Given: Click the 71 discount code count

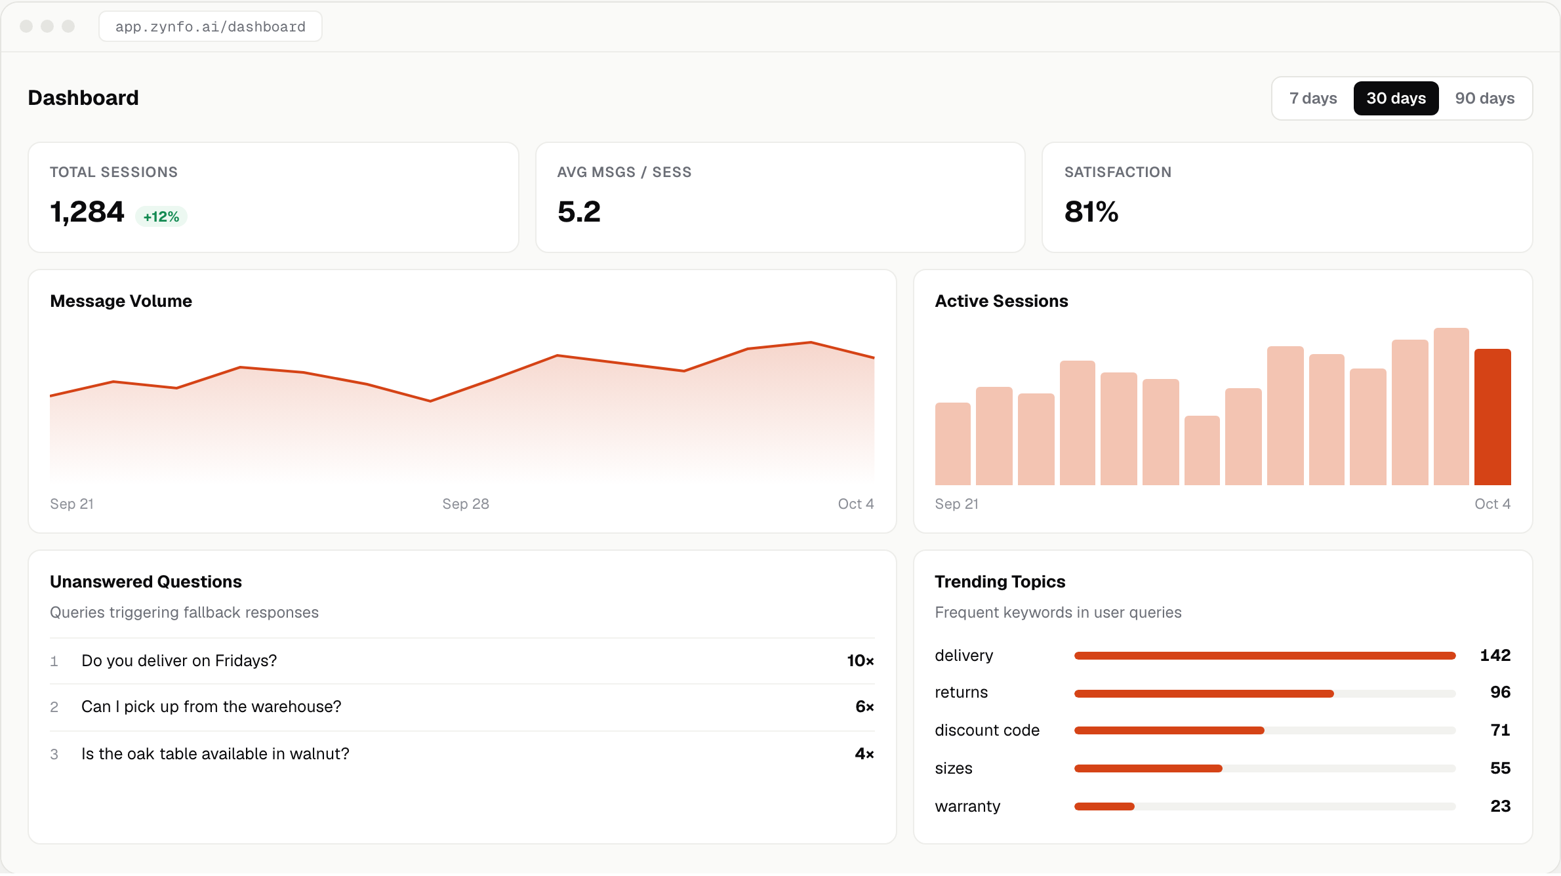Looking at the screenshot, I should coord(1500,730).
